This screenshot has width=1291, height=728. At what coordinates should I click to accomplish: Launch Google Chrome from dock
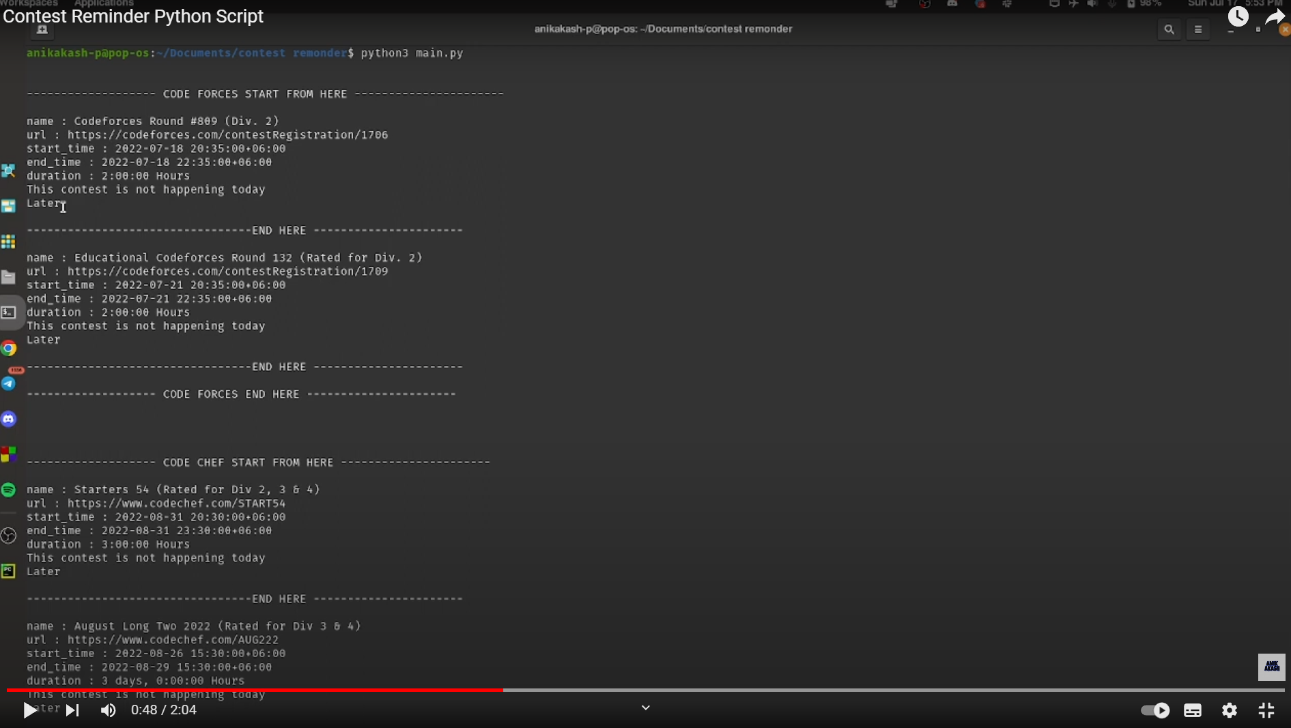pos(8,348)
